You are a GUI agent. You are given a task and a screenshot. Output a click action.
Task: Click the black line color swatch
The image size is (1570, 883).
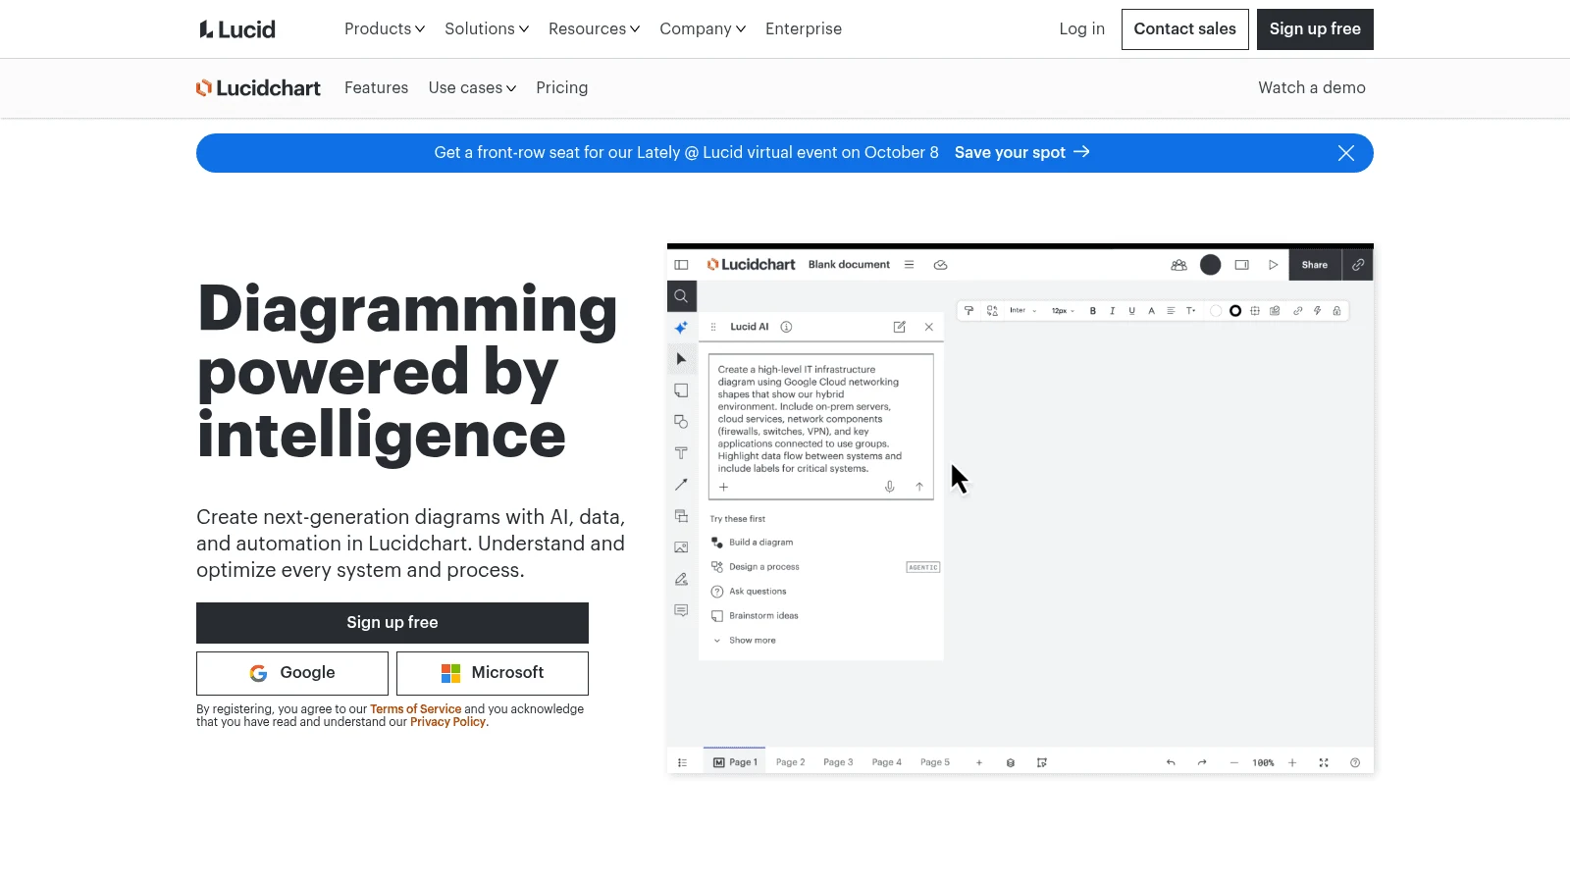(1235, 311)
